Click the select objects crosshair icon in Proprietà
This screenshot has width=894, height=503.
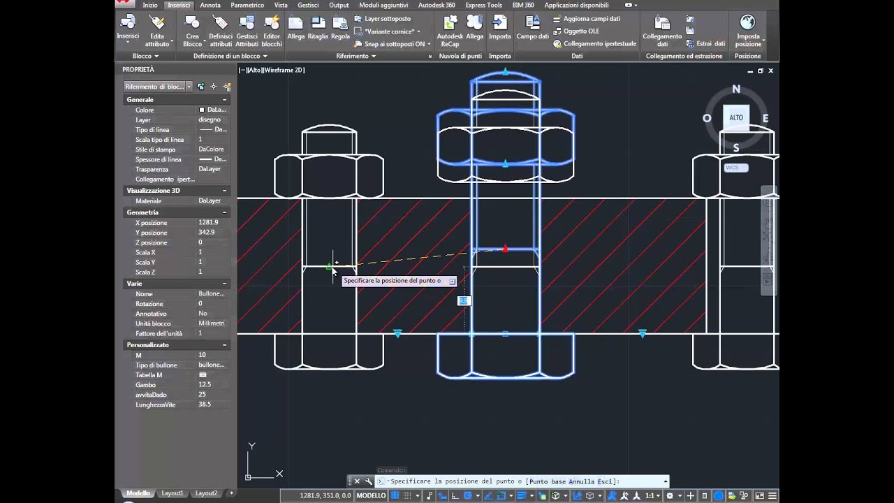214,87
